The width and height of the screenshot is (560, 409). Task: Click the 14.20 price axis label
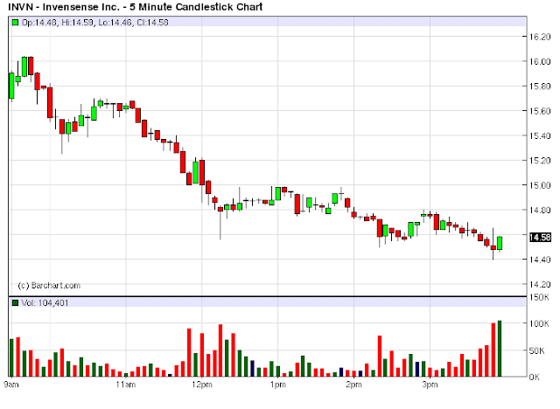tap(540, 284)
